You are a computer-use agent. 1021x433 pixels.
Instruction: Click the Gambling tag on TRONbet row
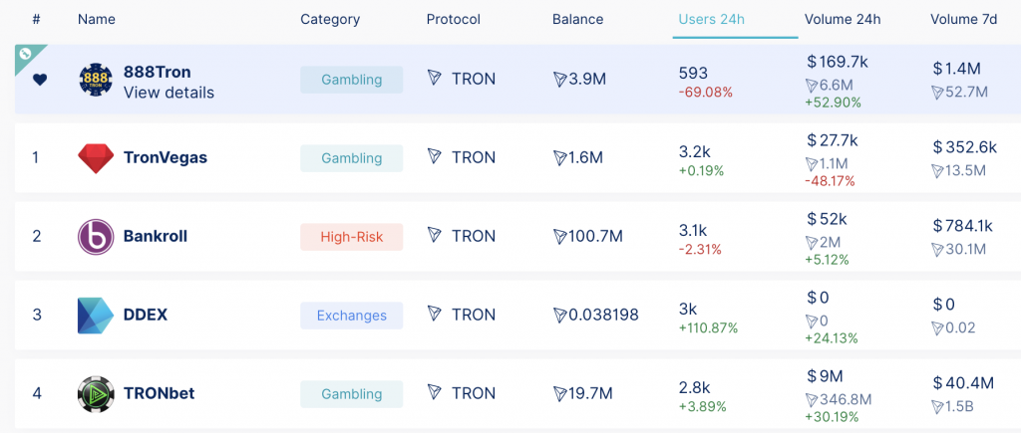click(x=351, y=393)
